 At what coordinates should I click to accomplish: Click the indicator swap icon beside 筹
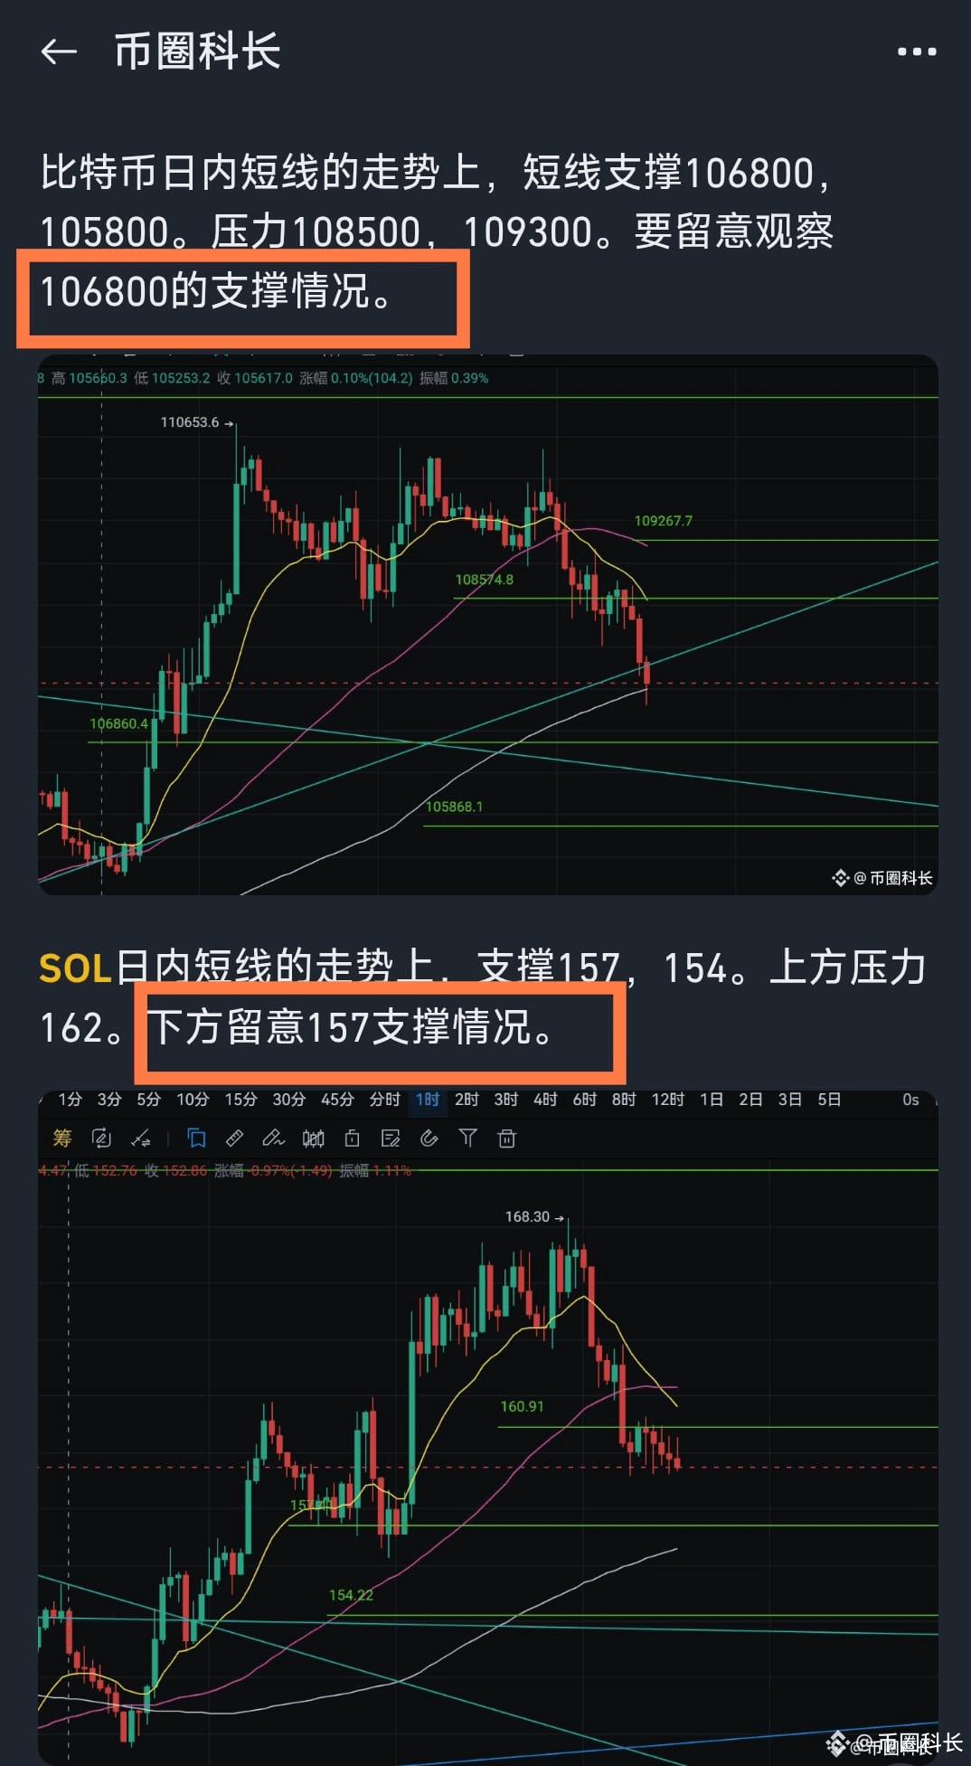pos(101,1138)
